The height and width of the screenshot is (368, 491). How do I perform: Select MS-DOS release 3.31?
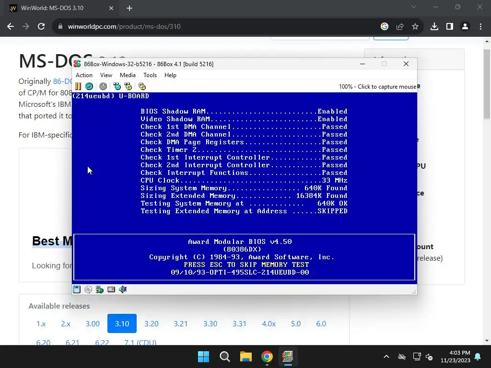pyautogui.click(x=239, y=323)
